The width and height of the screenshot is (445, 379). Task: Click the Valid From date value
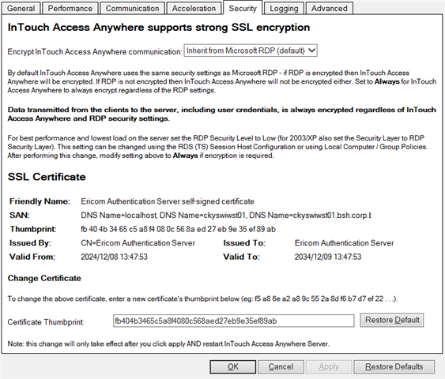pyautogui.click(x=114, y=257)
